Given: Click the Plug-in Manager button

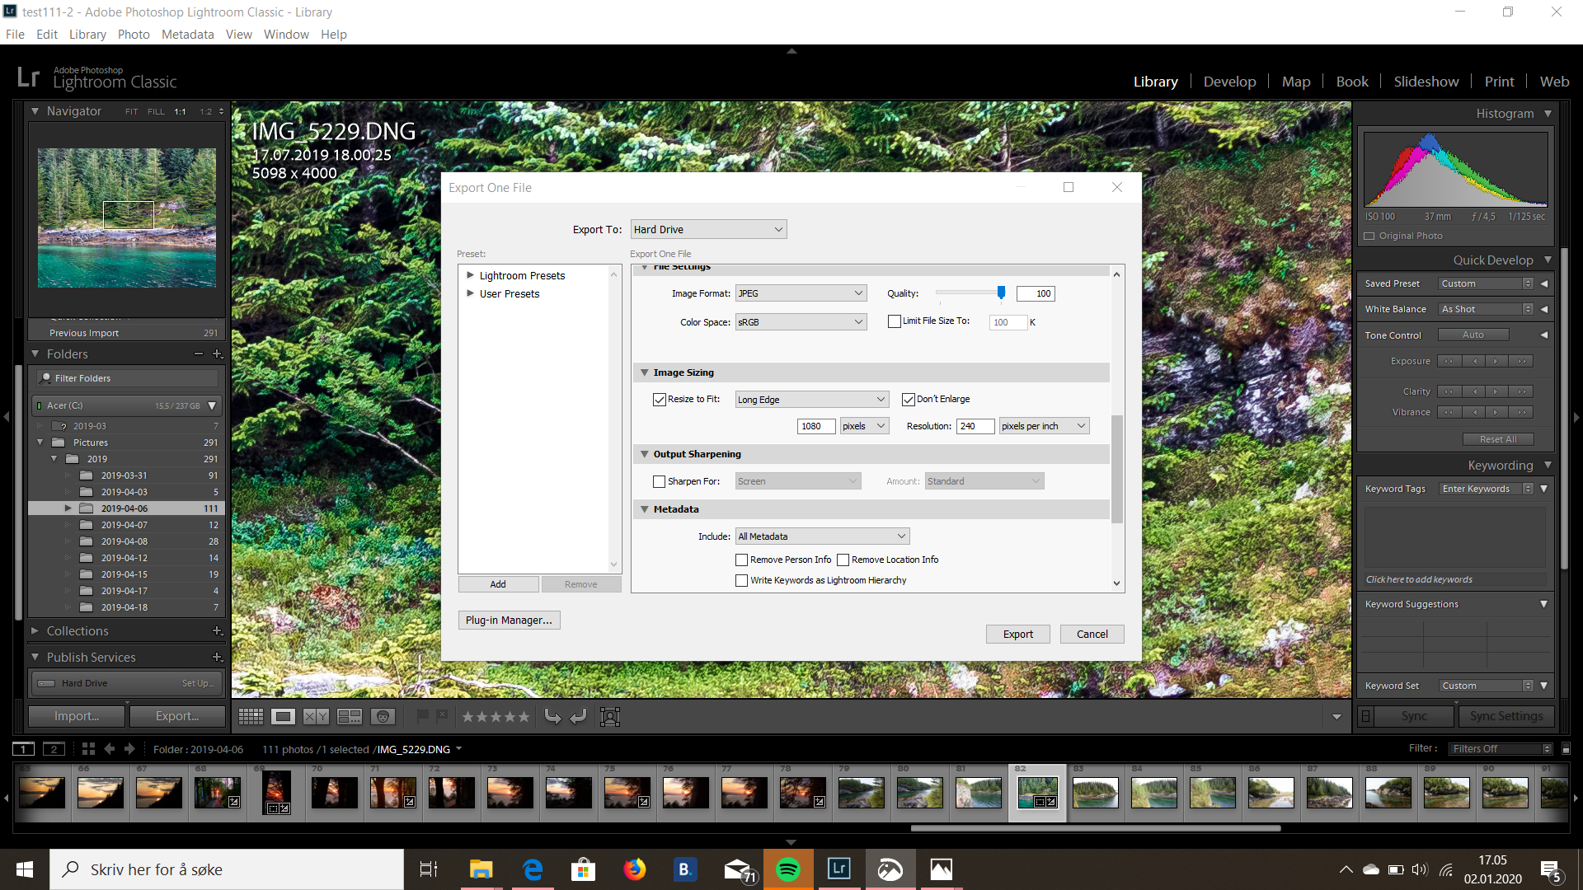Looking at the screenshot, I should pos(508,621).
